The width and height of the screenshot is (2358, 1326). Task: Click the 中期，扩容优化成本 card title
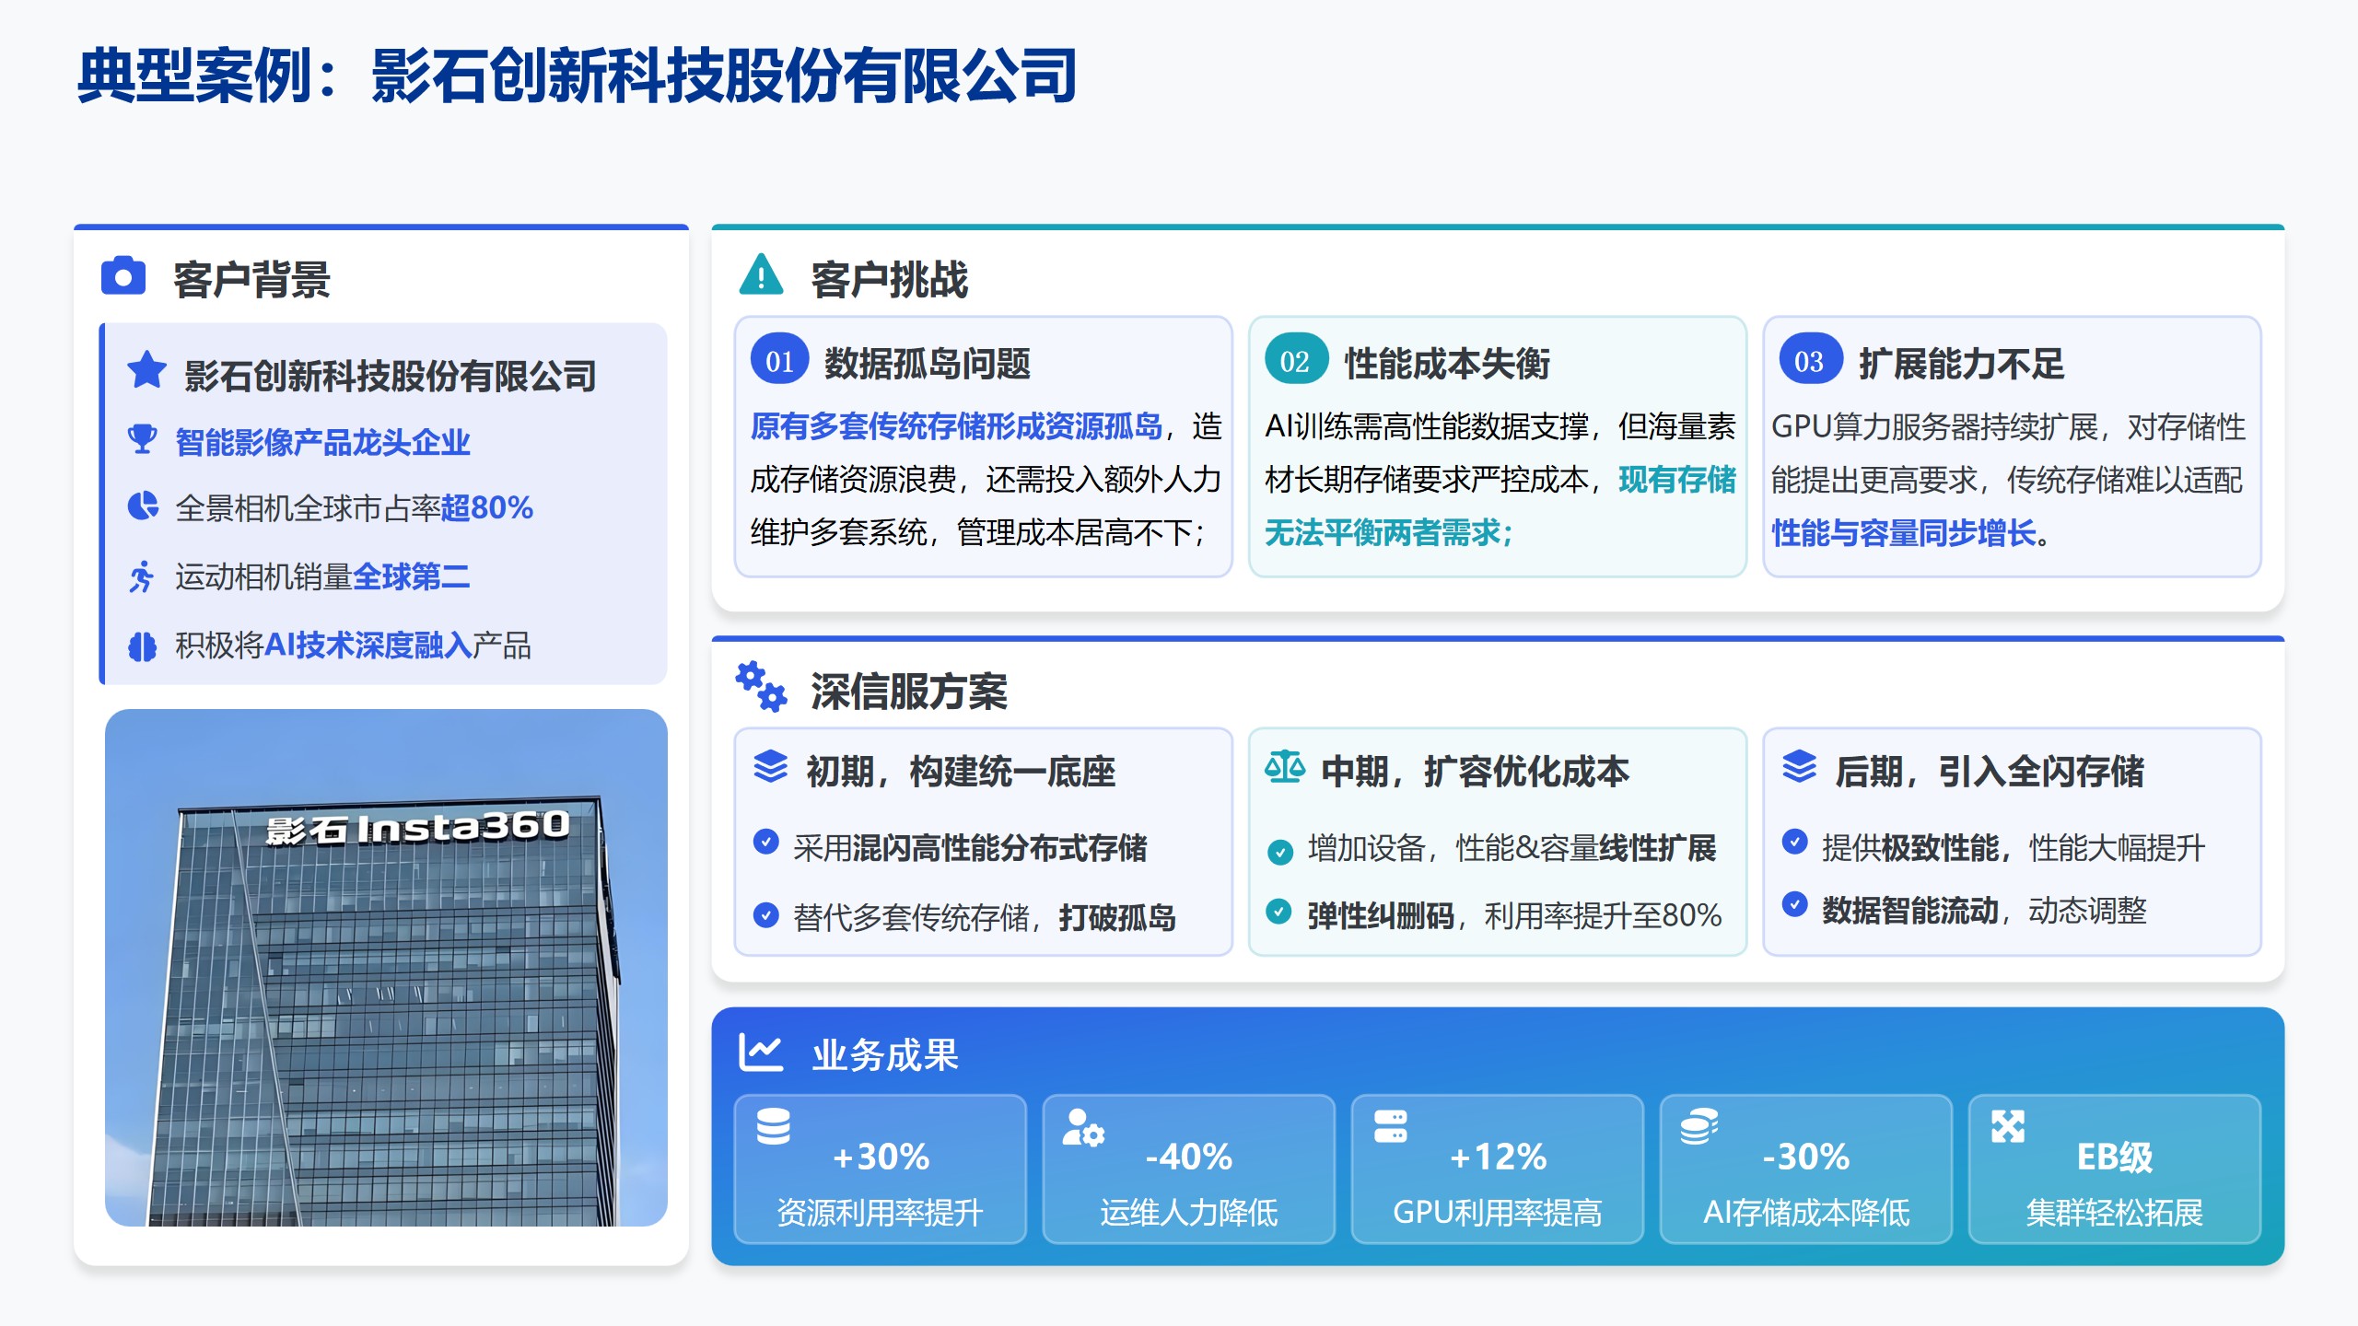tap(1476, 771)
